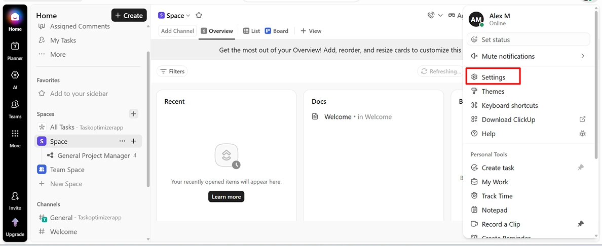
Task: Favorite the Space with the star icon
Action: tap(199, 15)
